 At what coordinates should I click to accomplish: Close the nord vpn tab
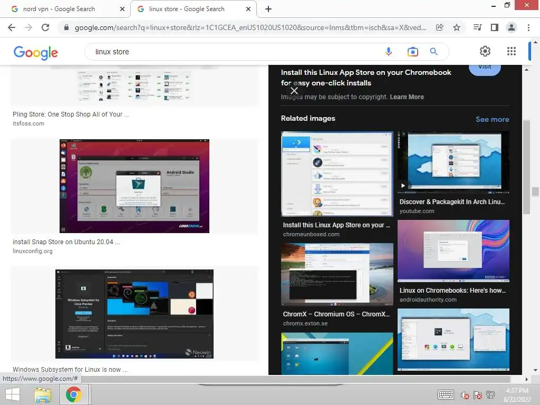[x=122, y=9]
